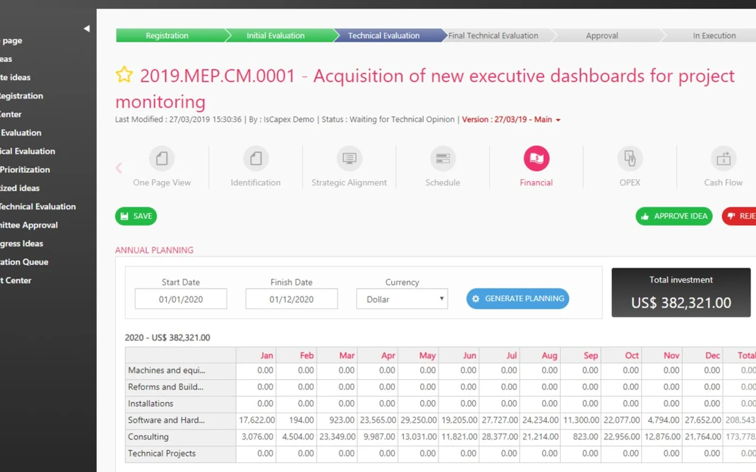
Task: Open the Cash Flow section icon
Action: (723, 158)
